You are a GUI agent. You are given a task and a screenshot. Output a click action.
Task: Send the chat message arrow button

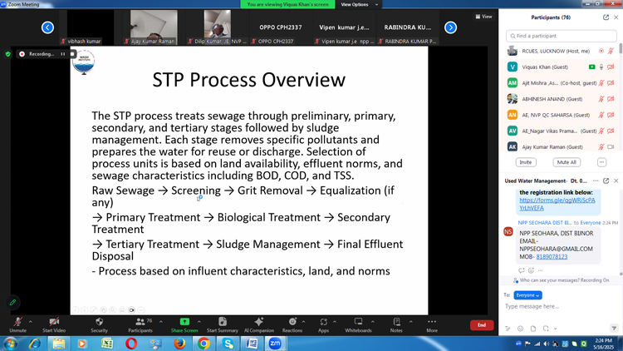pyautogui.click(x=614, y=329)
